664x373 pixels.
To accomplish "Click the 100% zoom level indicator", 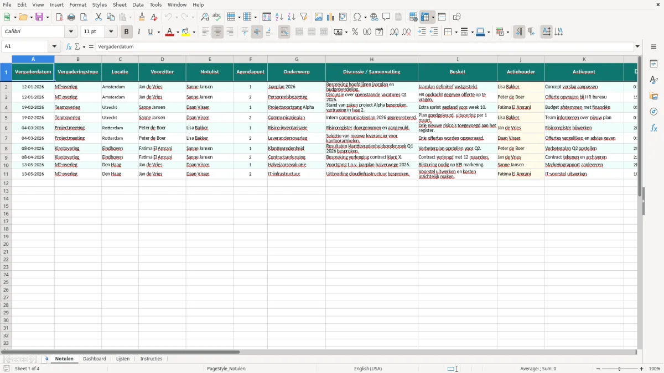I will click(655, 369).
